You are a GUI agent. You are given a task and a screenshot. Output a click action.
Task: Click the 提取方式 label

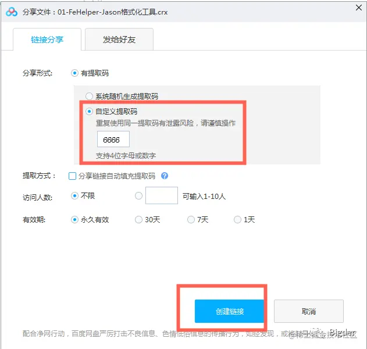(39, 176)
